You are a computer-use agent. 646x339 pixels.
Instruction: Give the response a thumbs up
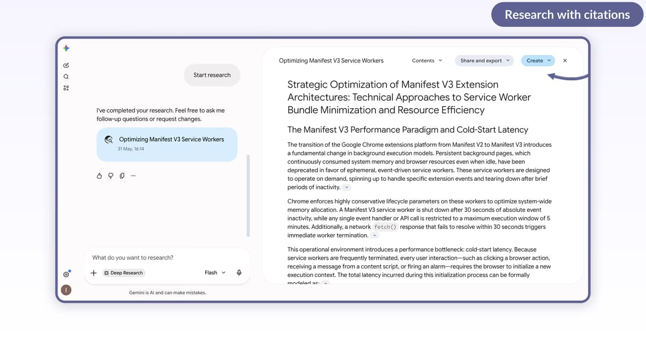click(99, 175)
